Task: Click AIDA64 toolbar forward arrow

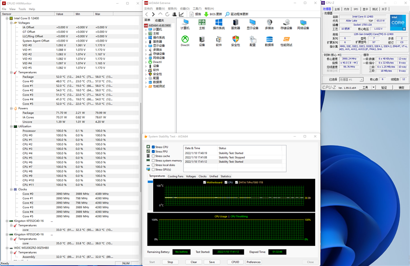Action: coord(153,14)
